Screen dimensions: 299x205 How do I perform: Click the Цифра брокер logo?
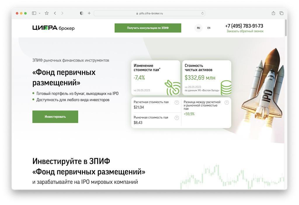pyautogui.click(x=53, y=28)
